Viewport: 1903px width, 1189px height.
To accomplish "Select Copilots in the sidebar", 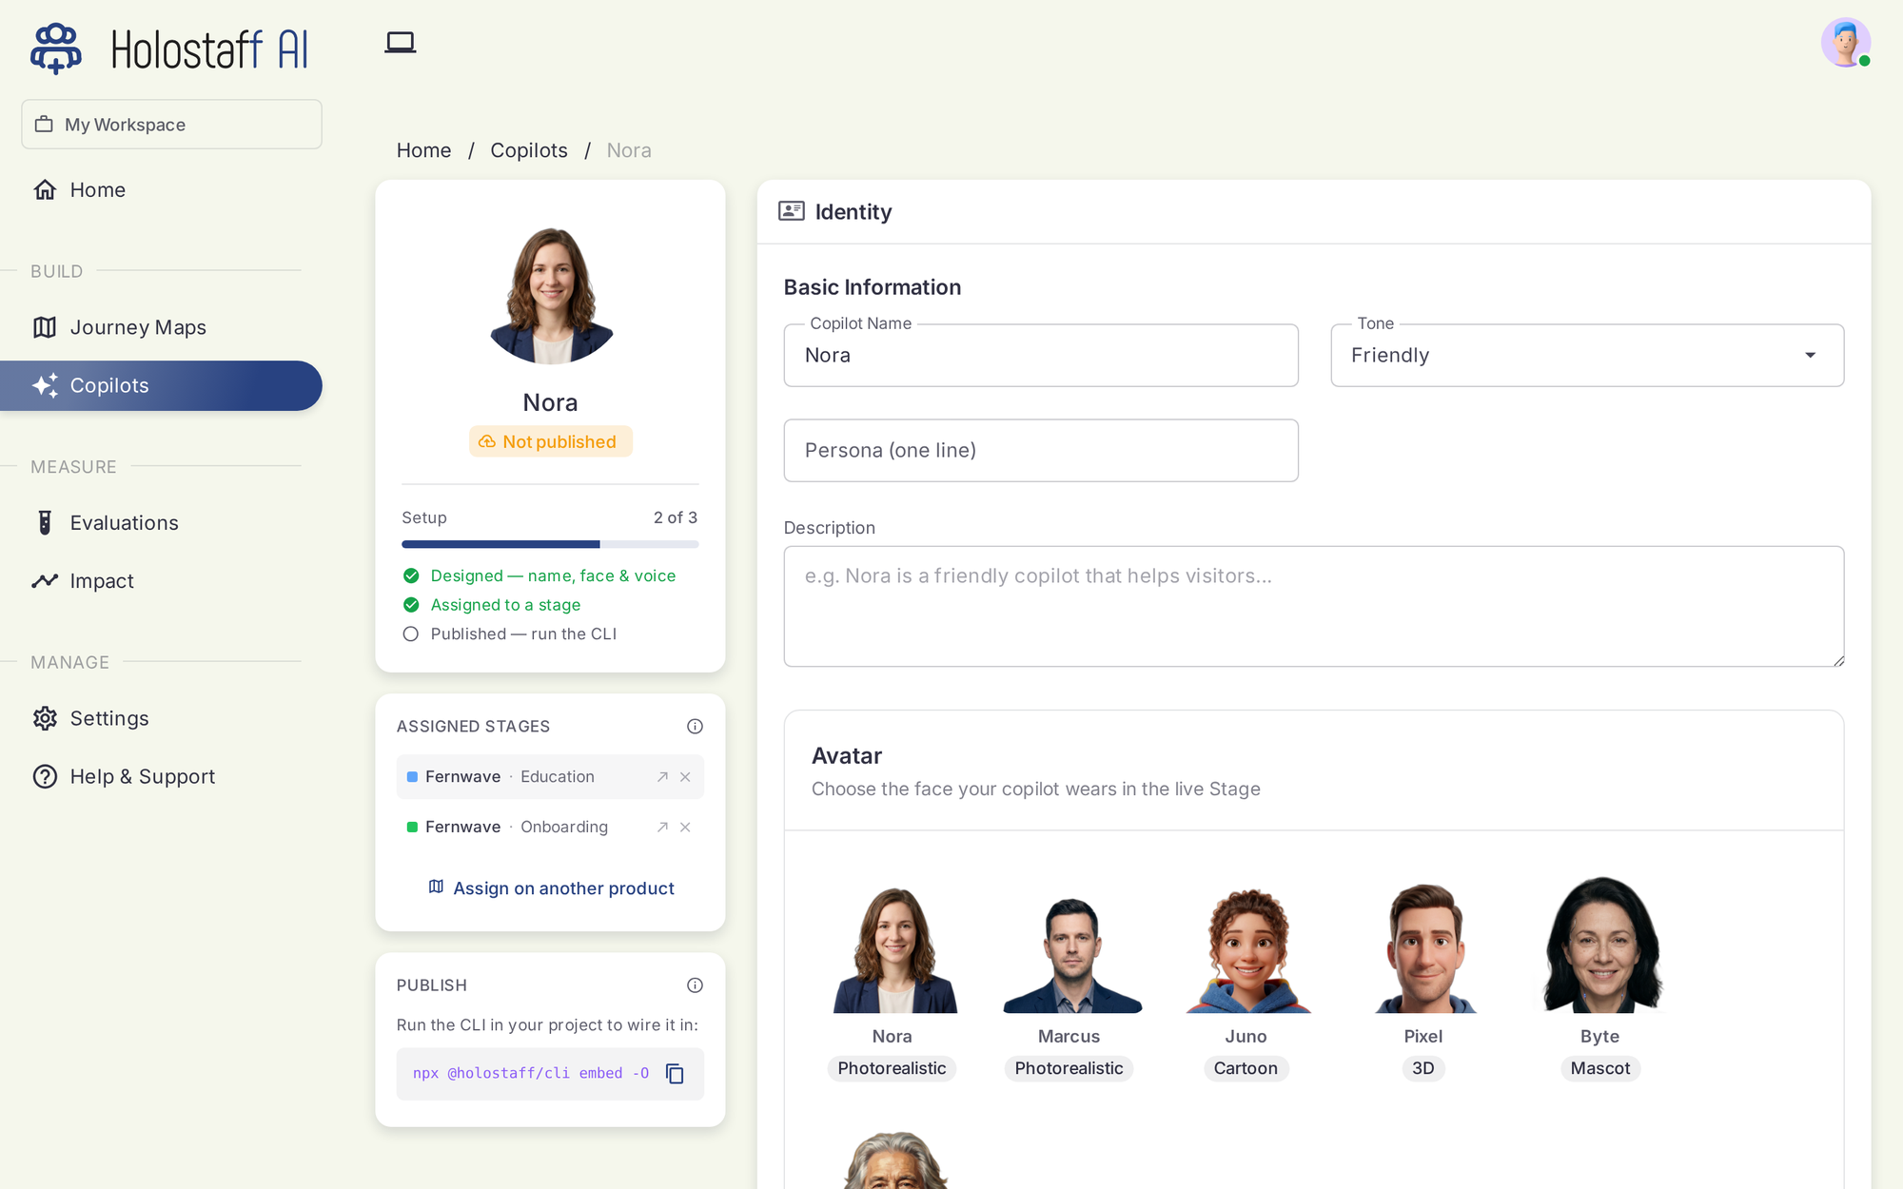I will [x=162, y=385].
